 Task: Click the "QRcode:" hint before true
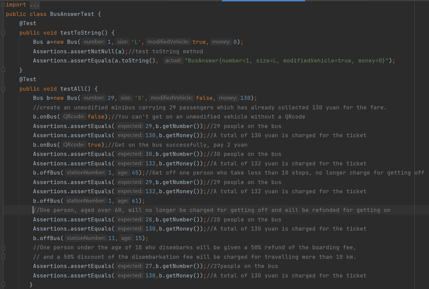[74, 145]
